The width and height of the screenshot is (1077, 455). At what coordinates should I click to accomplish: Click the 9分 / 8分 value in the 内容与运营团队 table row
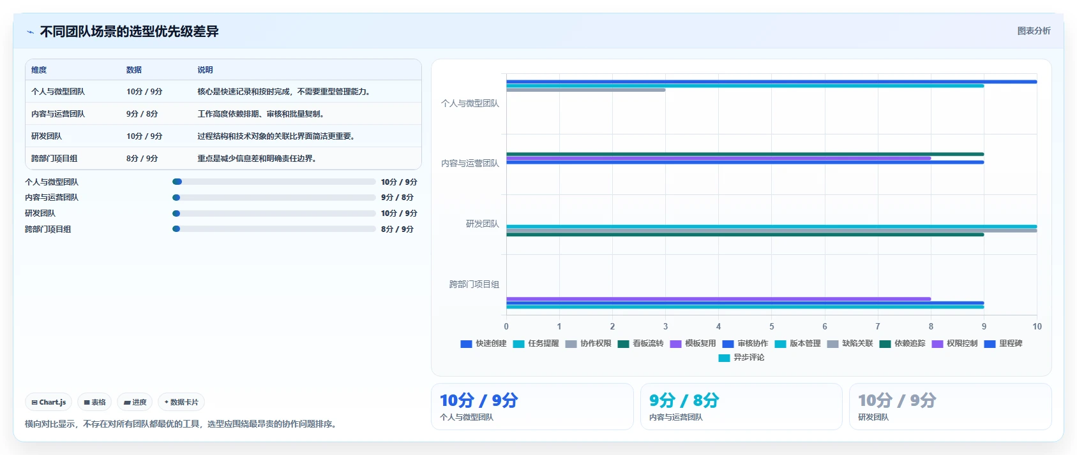point(142,114)
